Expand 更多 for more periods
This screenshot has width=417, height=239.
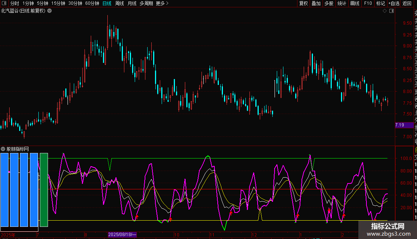pos(162,3)
